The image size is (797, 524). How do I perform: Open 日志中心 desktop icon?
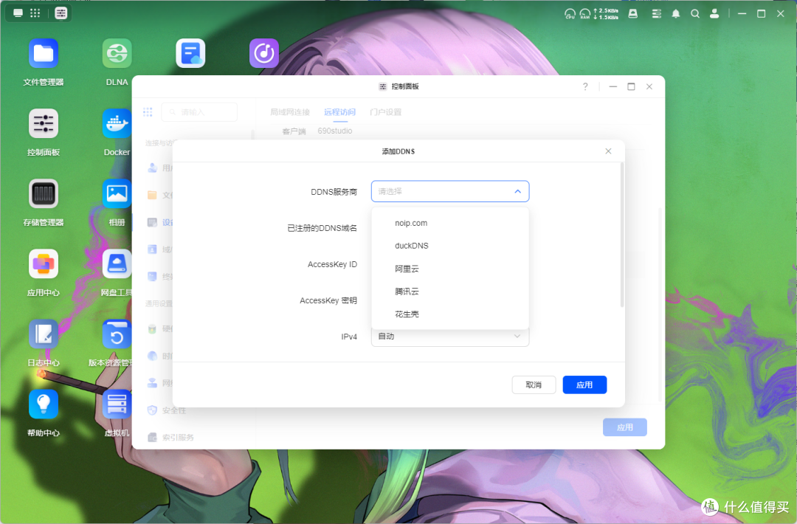click(44, 334)
